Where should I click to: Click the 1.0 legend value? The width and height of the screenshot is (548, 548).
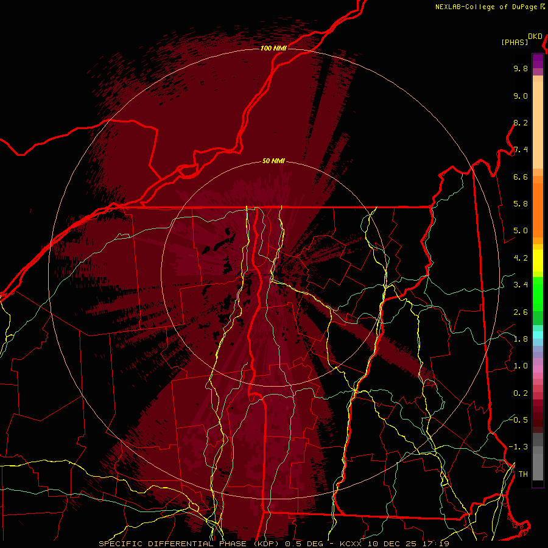(521, 366)
